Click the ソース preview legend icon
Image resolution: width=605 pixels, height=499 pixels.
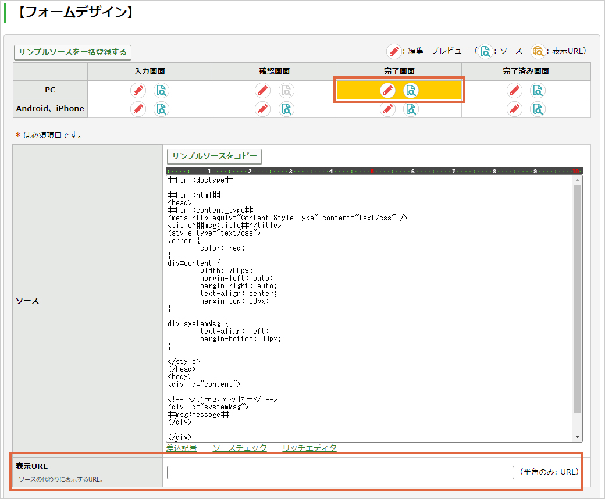point(485,51)
